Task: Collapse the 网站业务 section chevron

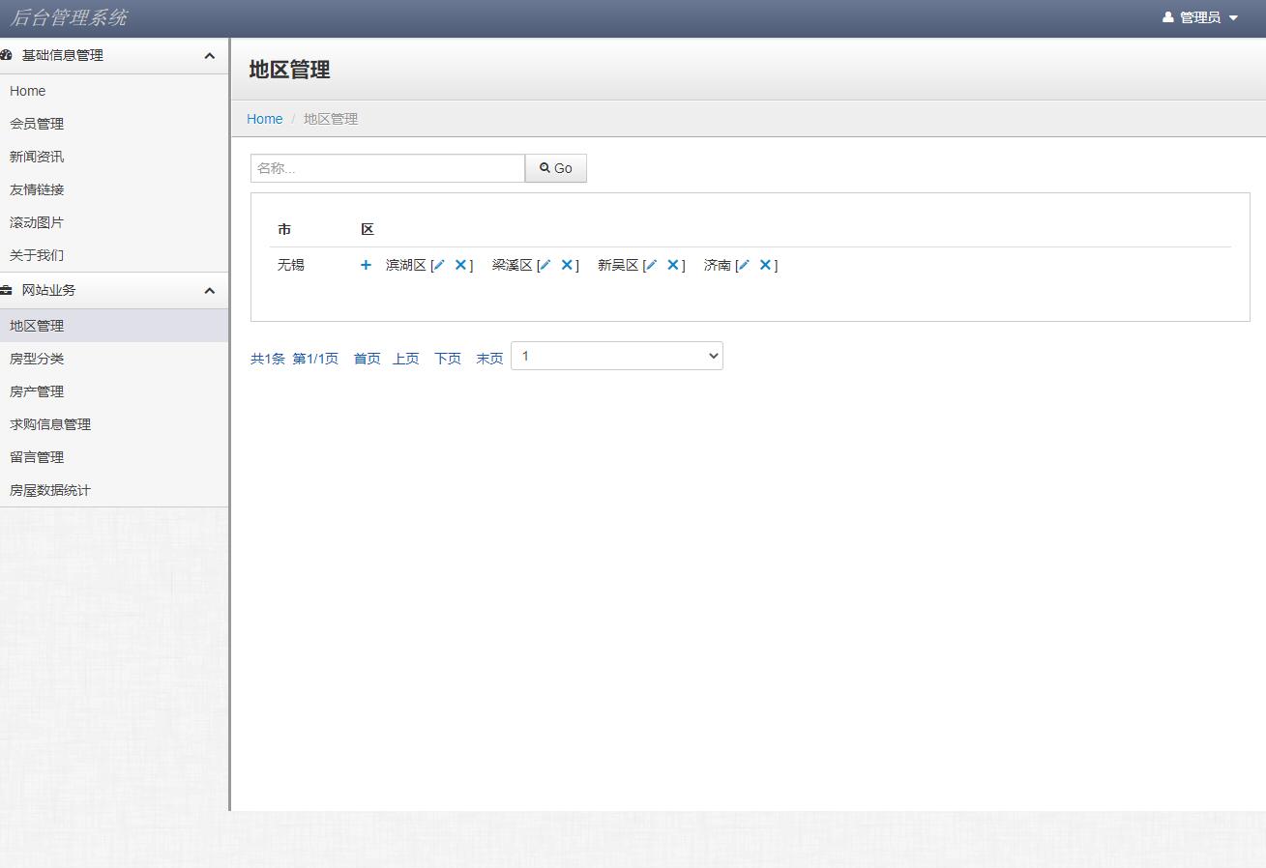Action: click(x=210, y=290)
